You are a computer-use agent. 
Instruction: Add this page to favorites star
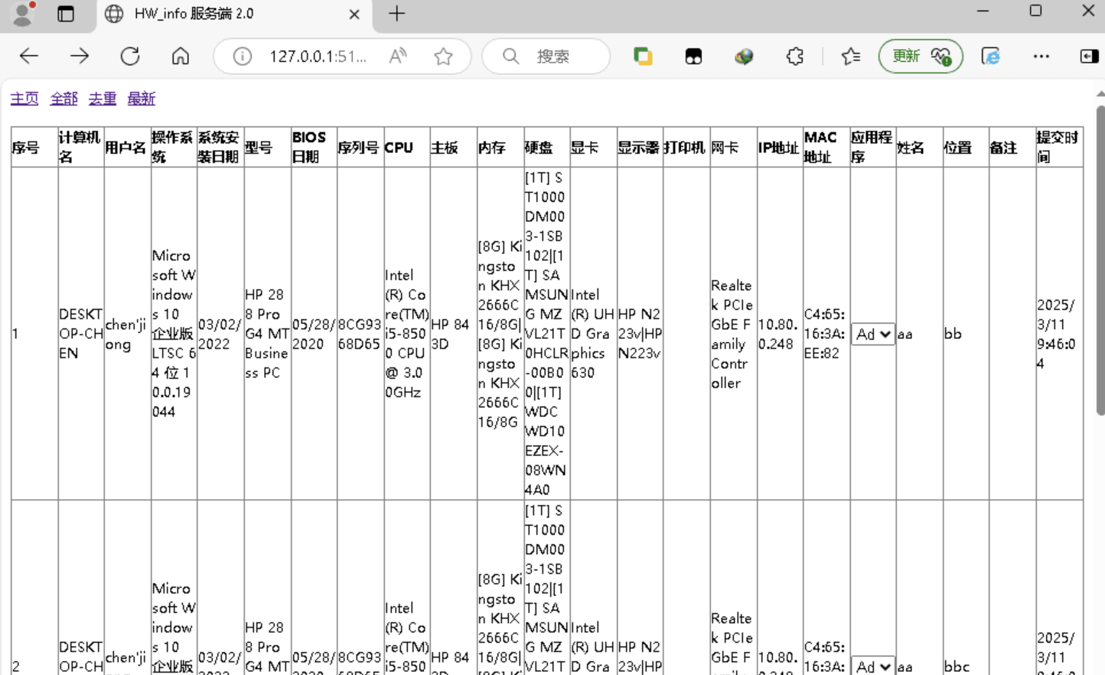click(x=443, y=57)
